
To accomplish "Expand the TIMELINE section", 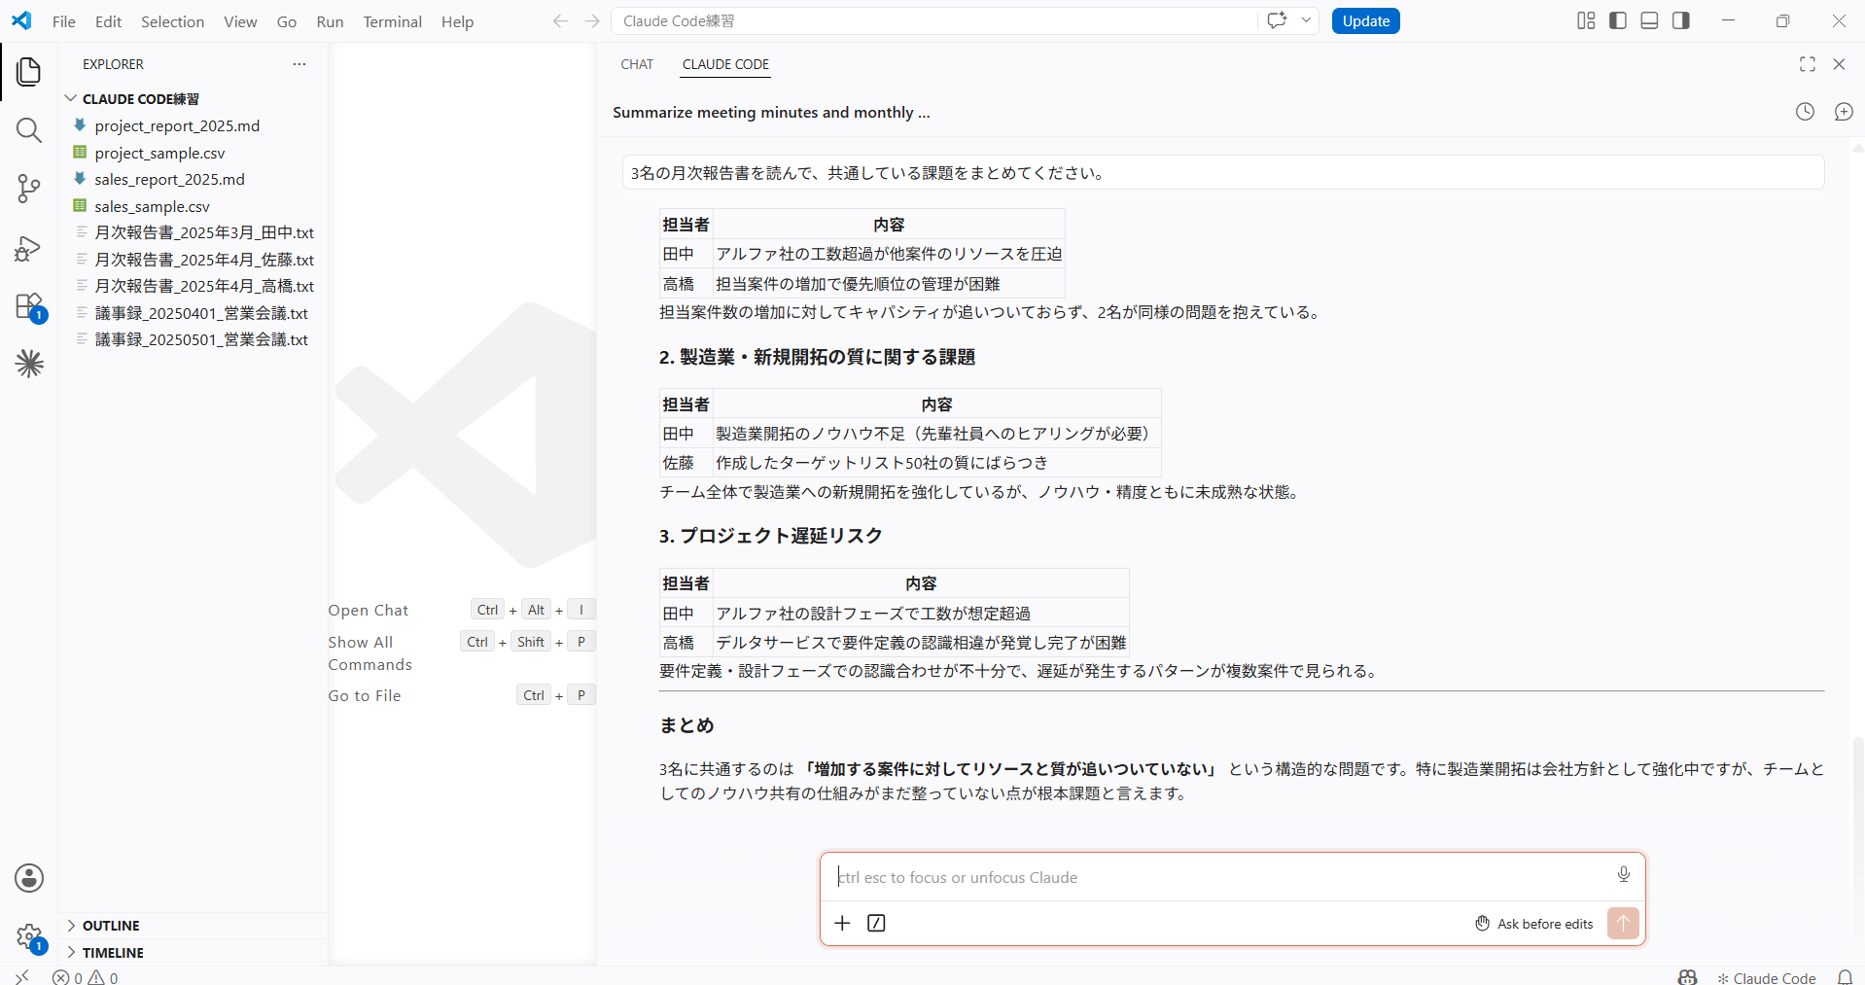I will (x=113, y=953).
